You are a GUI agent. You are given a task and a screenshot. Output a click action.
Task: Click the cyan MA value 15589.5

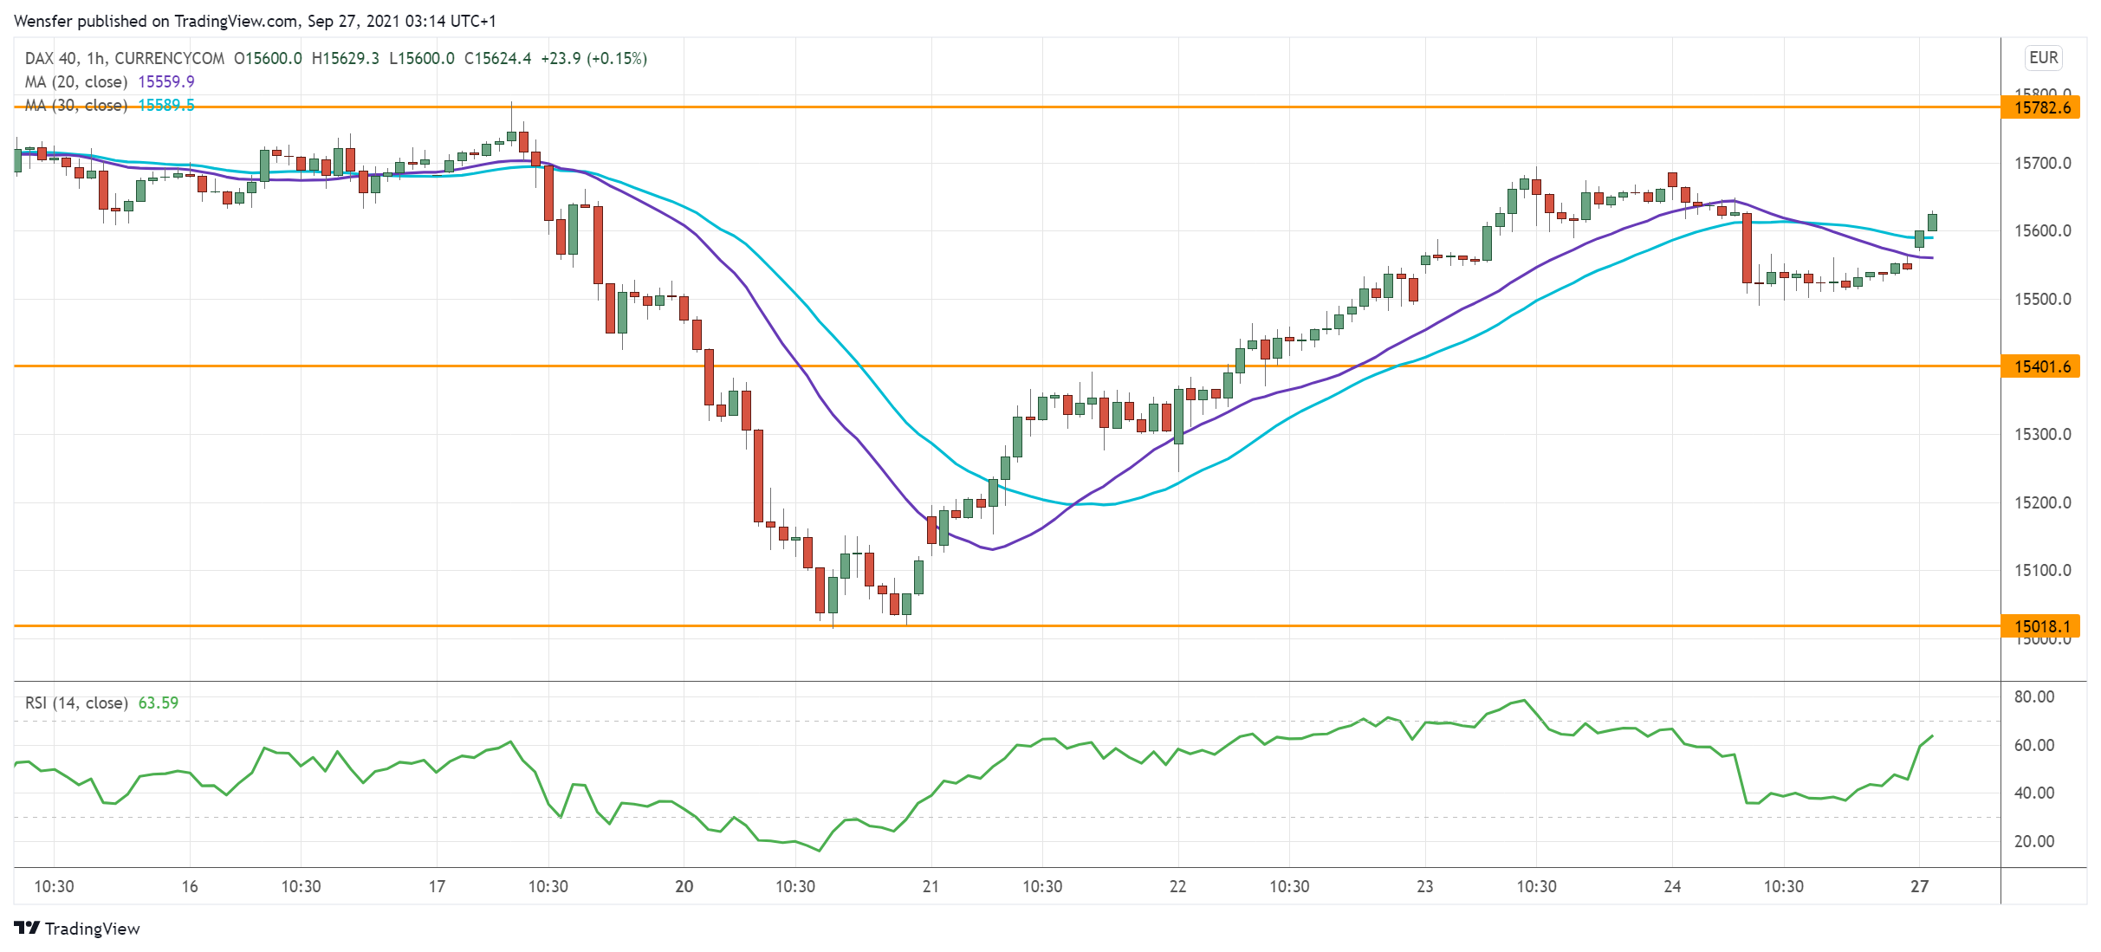tap(166, 105)
